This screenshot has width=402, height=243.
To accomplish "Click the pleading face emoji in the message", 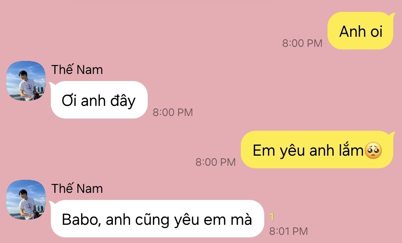I will tap(373, 151).
